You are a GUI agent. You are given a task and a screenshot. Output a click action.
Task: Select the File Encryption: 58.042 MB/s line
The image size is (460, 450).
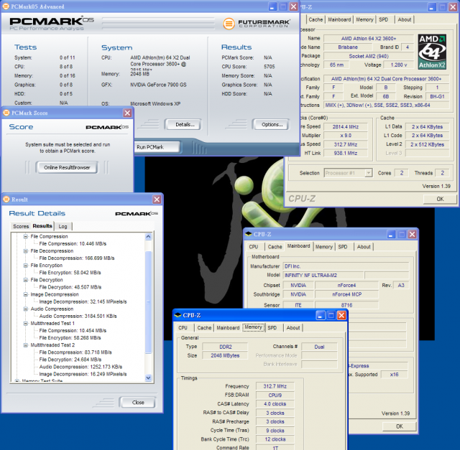click(x=70, y=273)
